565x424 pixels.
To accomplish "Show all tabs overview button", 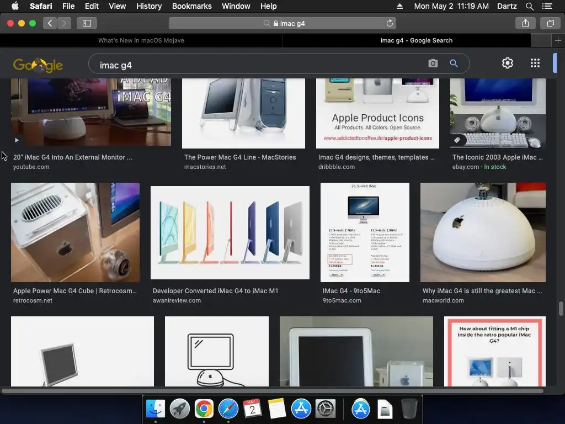I will pos(550,23).
